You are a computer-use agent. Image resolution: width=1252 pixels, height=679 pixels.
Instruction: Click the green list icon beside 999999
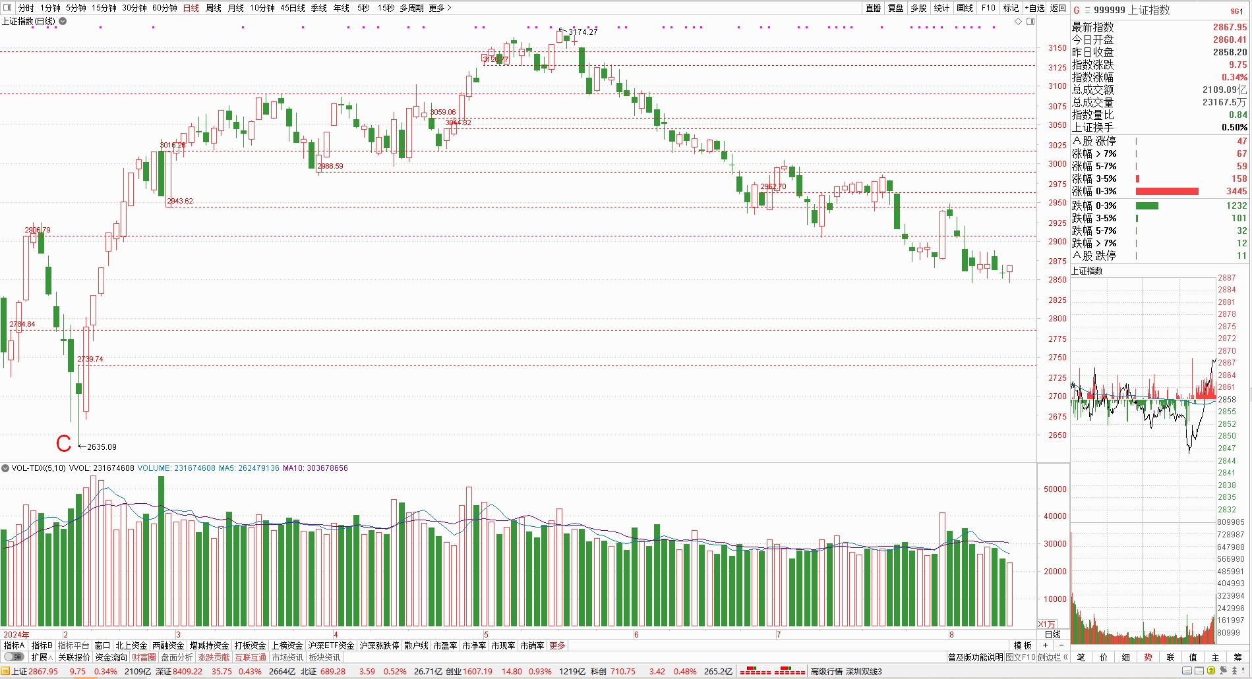pyautogui.click(x=1087, y=11)
